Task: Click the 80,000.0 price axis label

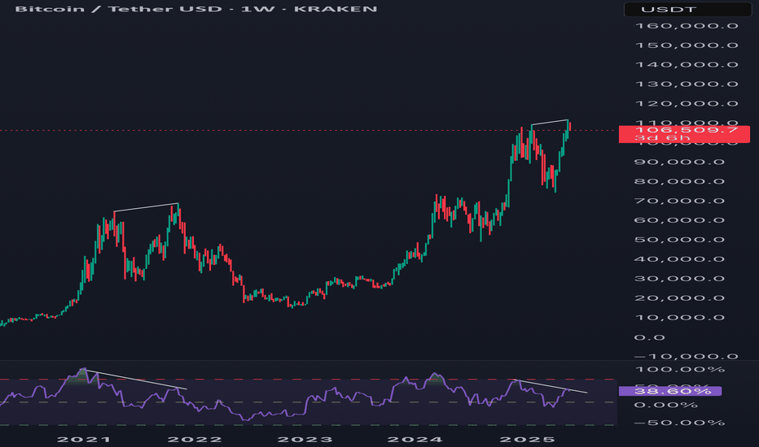Action: click(x=680, y=182)
